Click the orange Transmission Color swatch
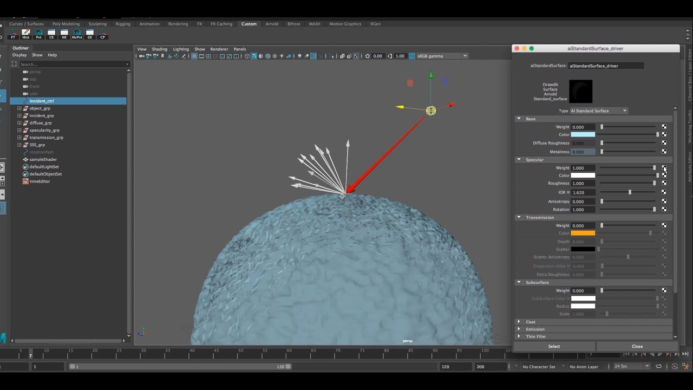Screen dimensions: 693x390 583,233
